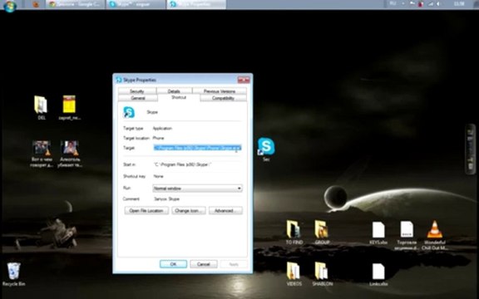
Task: Click the volume speaker tray icon
Action: click(438, 3)
